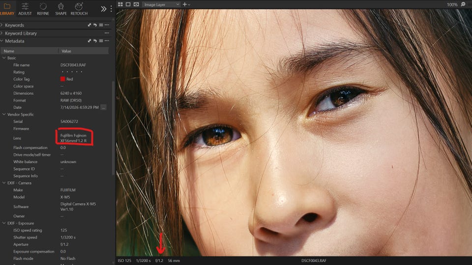This screenshot has width=472, height=265.
Task: Select the Shape tool tab icon
Action: point(61,6)
